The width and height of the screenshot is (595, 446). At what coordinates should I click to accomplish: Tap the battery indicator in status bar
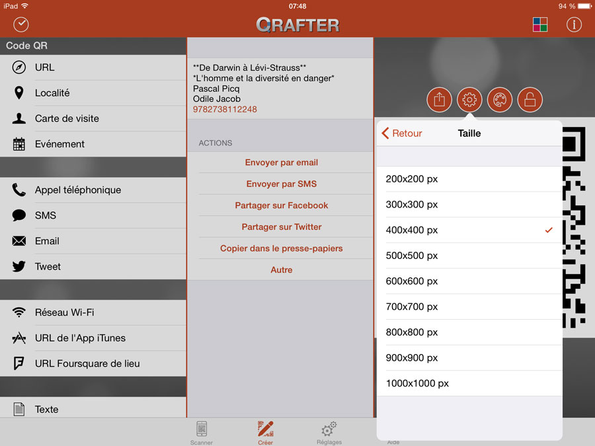(x=584, y=6)
